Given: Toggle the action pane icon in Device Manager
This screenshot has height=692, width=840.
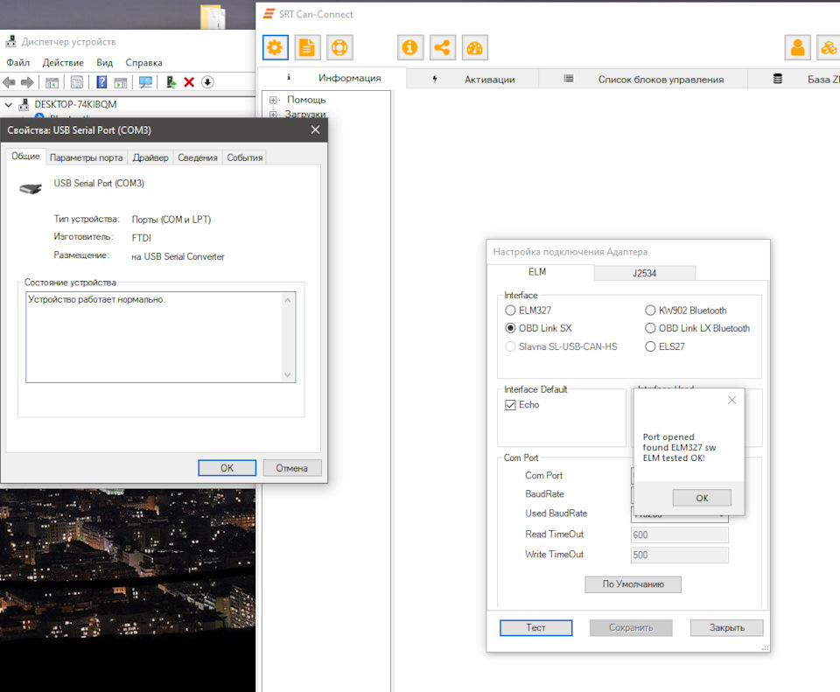Looking at the screenshot, I should (x=121, y=82).
